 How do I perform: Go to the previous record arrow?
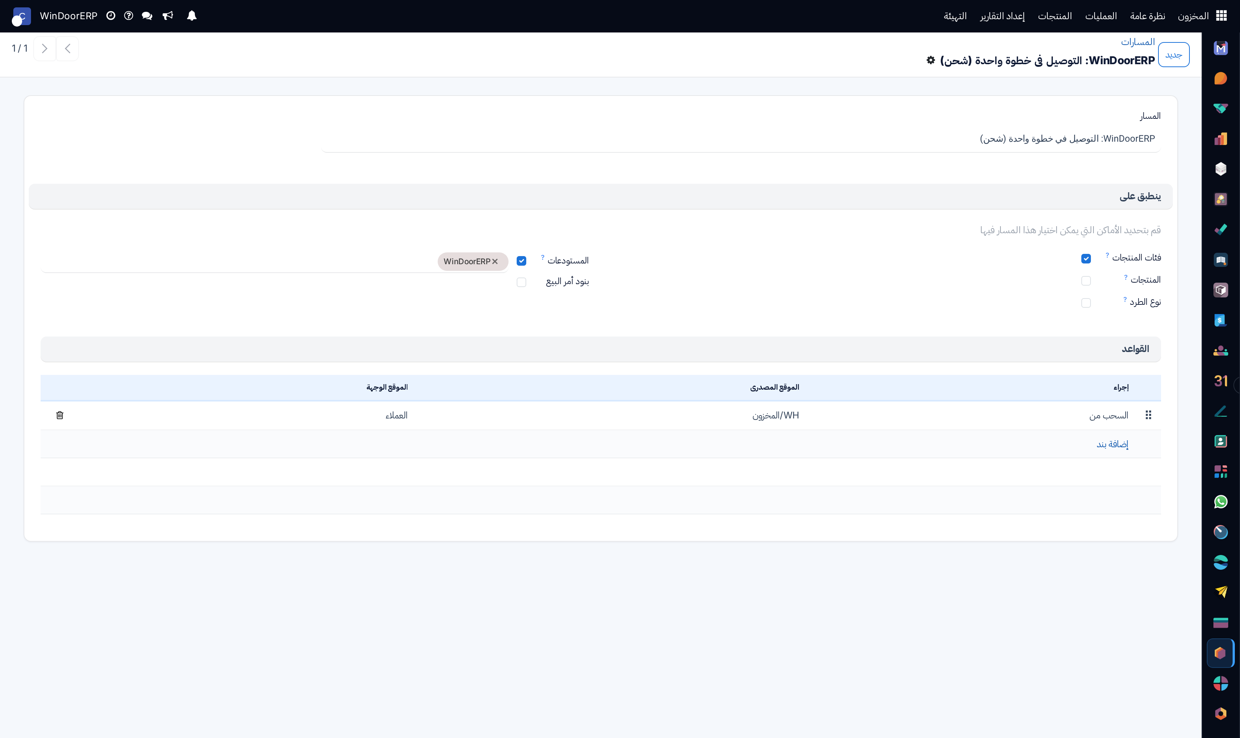68,49
